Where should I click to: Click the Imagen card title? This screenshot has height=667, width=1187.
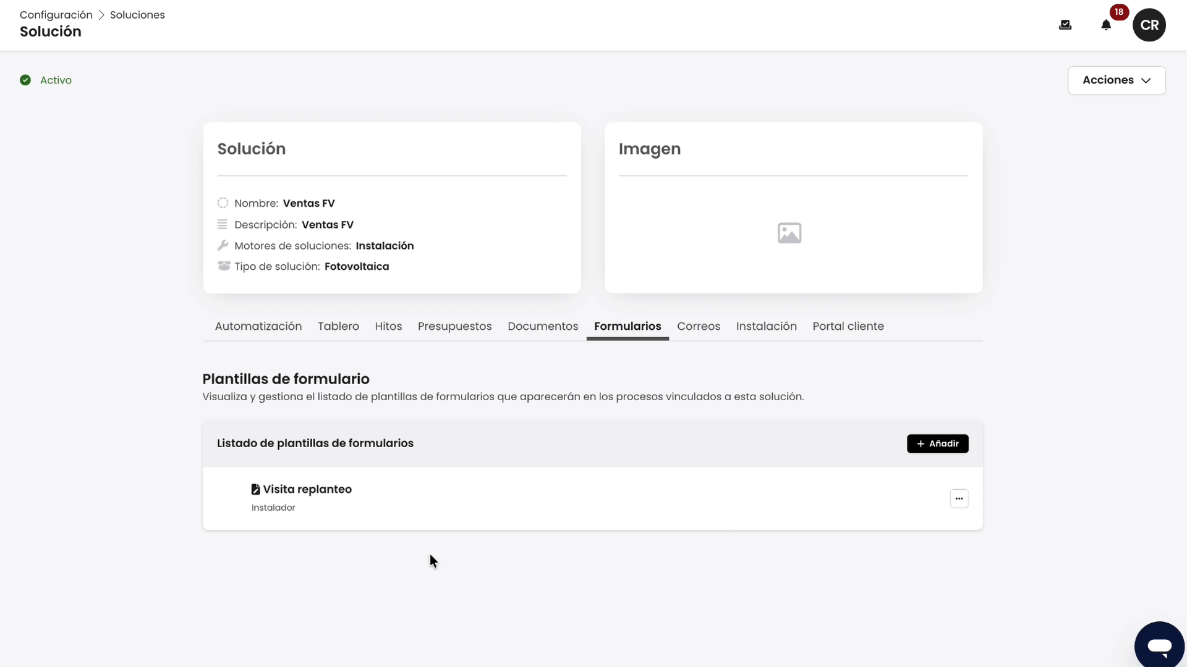[650, 149]
